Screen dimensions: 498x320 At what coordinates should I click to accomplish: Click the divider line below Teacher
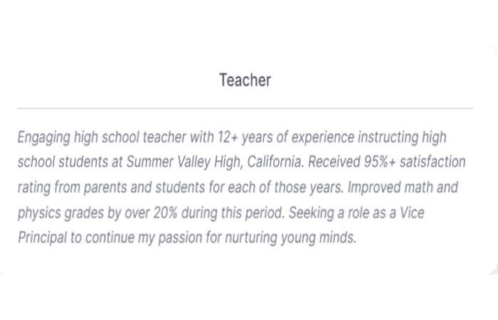click(x=245, y=109)
